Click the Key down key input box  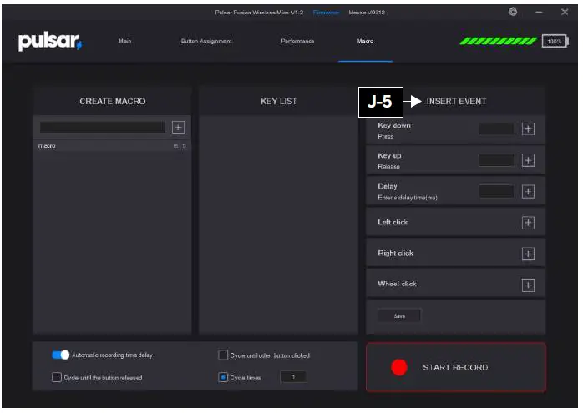point(496,129)
